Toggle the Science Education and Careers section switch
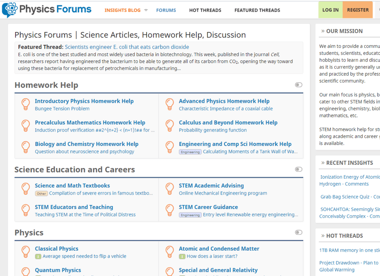This screenshot has width=380, height=276. pyautogui.click(x=298, y=169)
